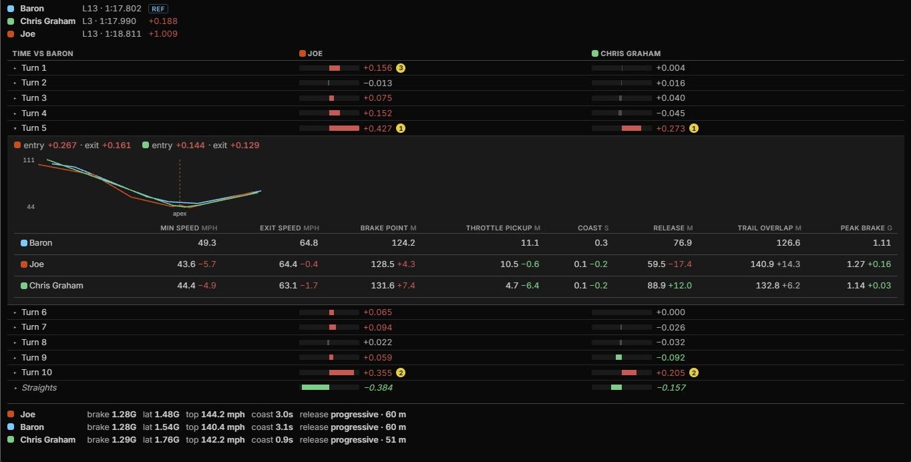Click the RELEASE M column header
911x462 pixels.
(673, 228)
